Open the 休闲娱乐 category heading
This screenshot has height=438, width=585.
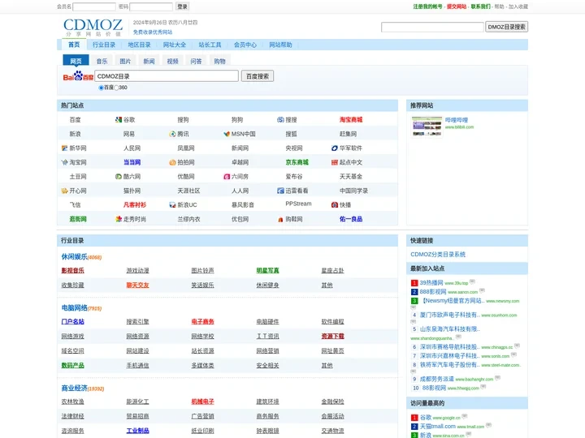point(74,256)
